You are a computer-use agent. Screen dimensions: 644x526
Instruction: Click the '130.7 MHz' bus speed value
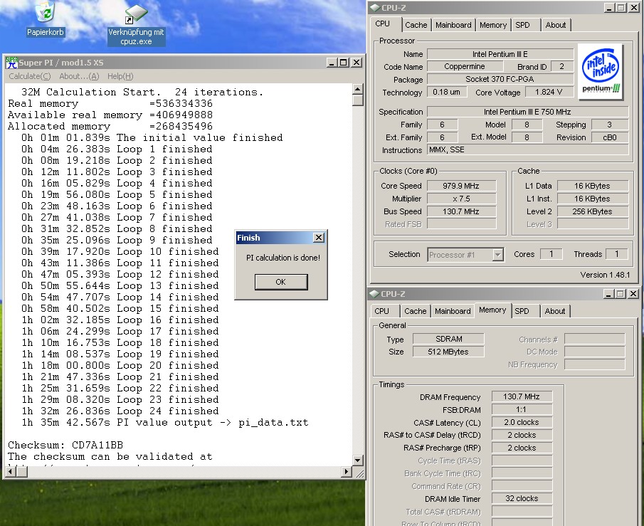(x=461, y=211)
